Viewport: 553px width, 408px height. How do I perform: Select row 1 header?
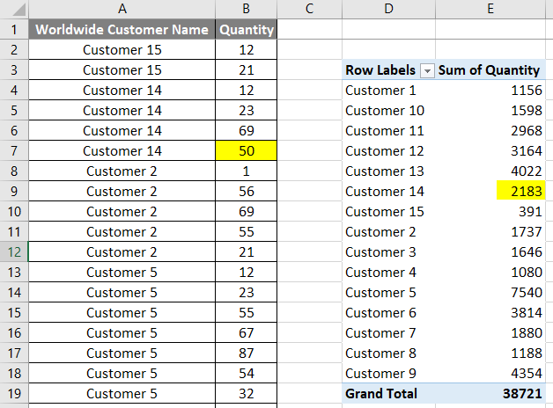click(14, 29)
